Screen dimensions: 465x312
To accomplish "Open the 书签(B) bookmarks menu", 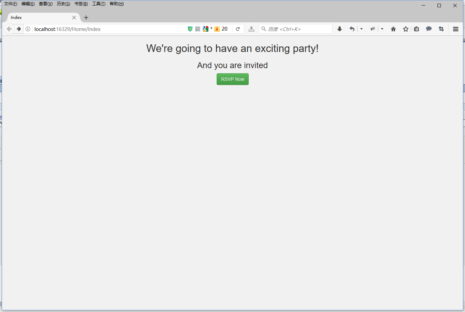I will [81, 4].
